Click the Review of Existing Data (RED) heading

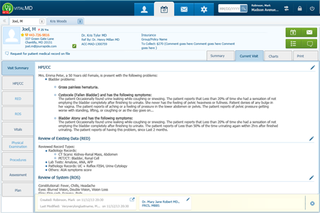click(64, 138)
